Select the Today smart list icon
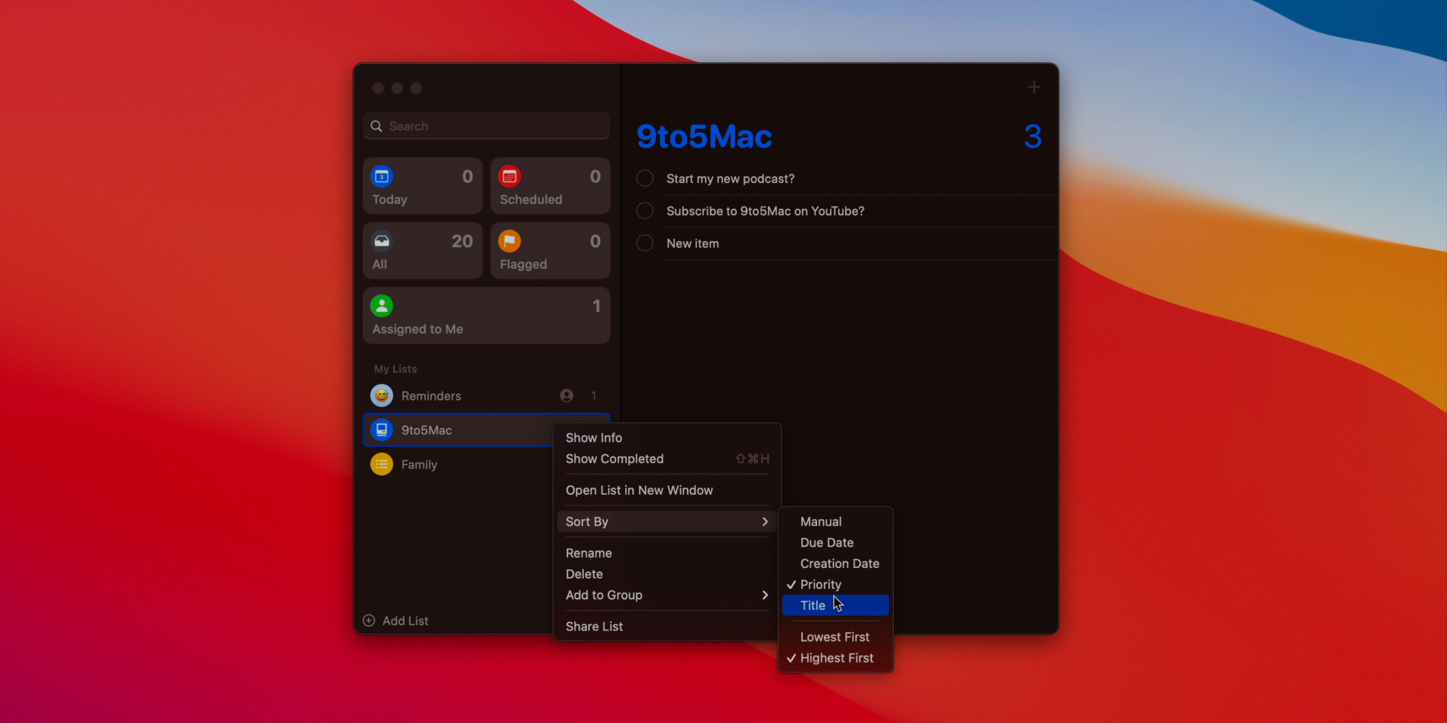The image size is (1447, 723). click(x=382, y=176)
